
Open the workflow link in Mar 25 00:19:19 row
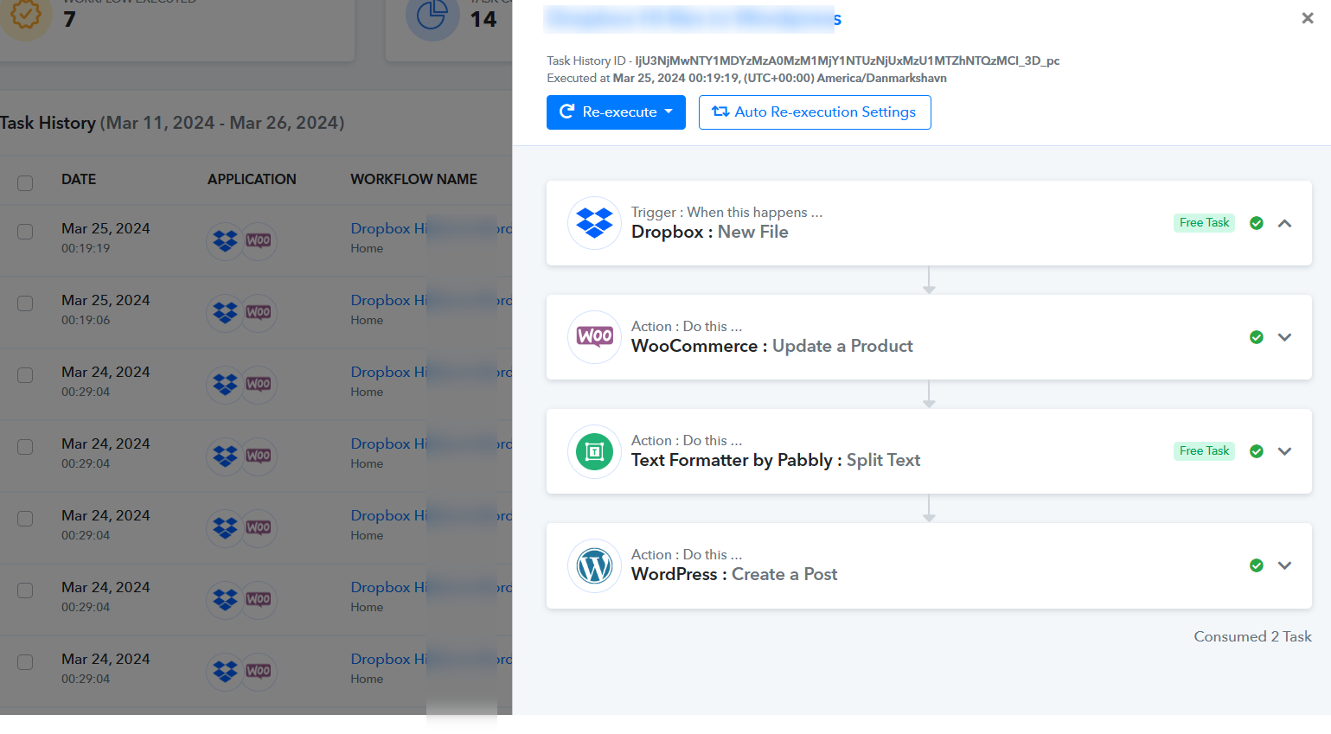point(431,228)
